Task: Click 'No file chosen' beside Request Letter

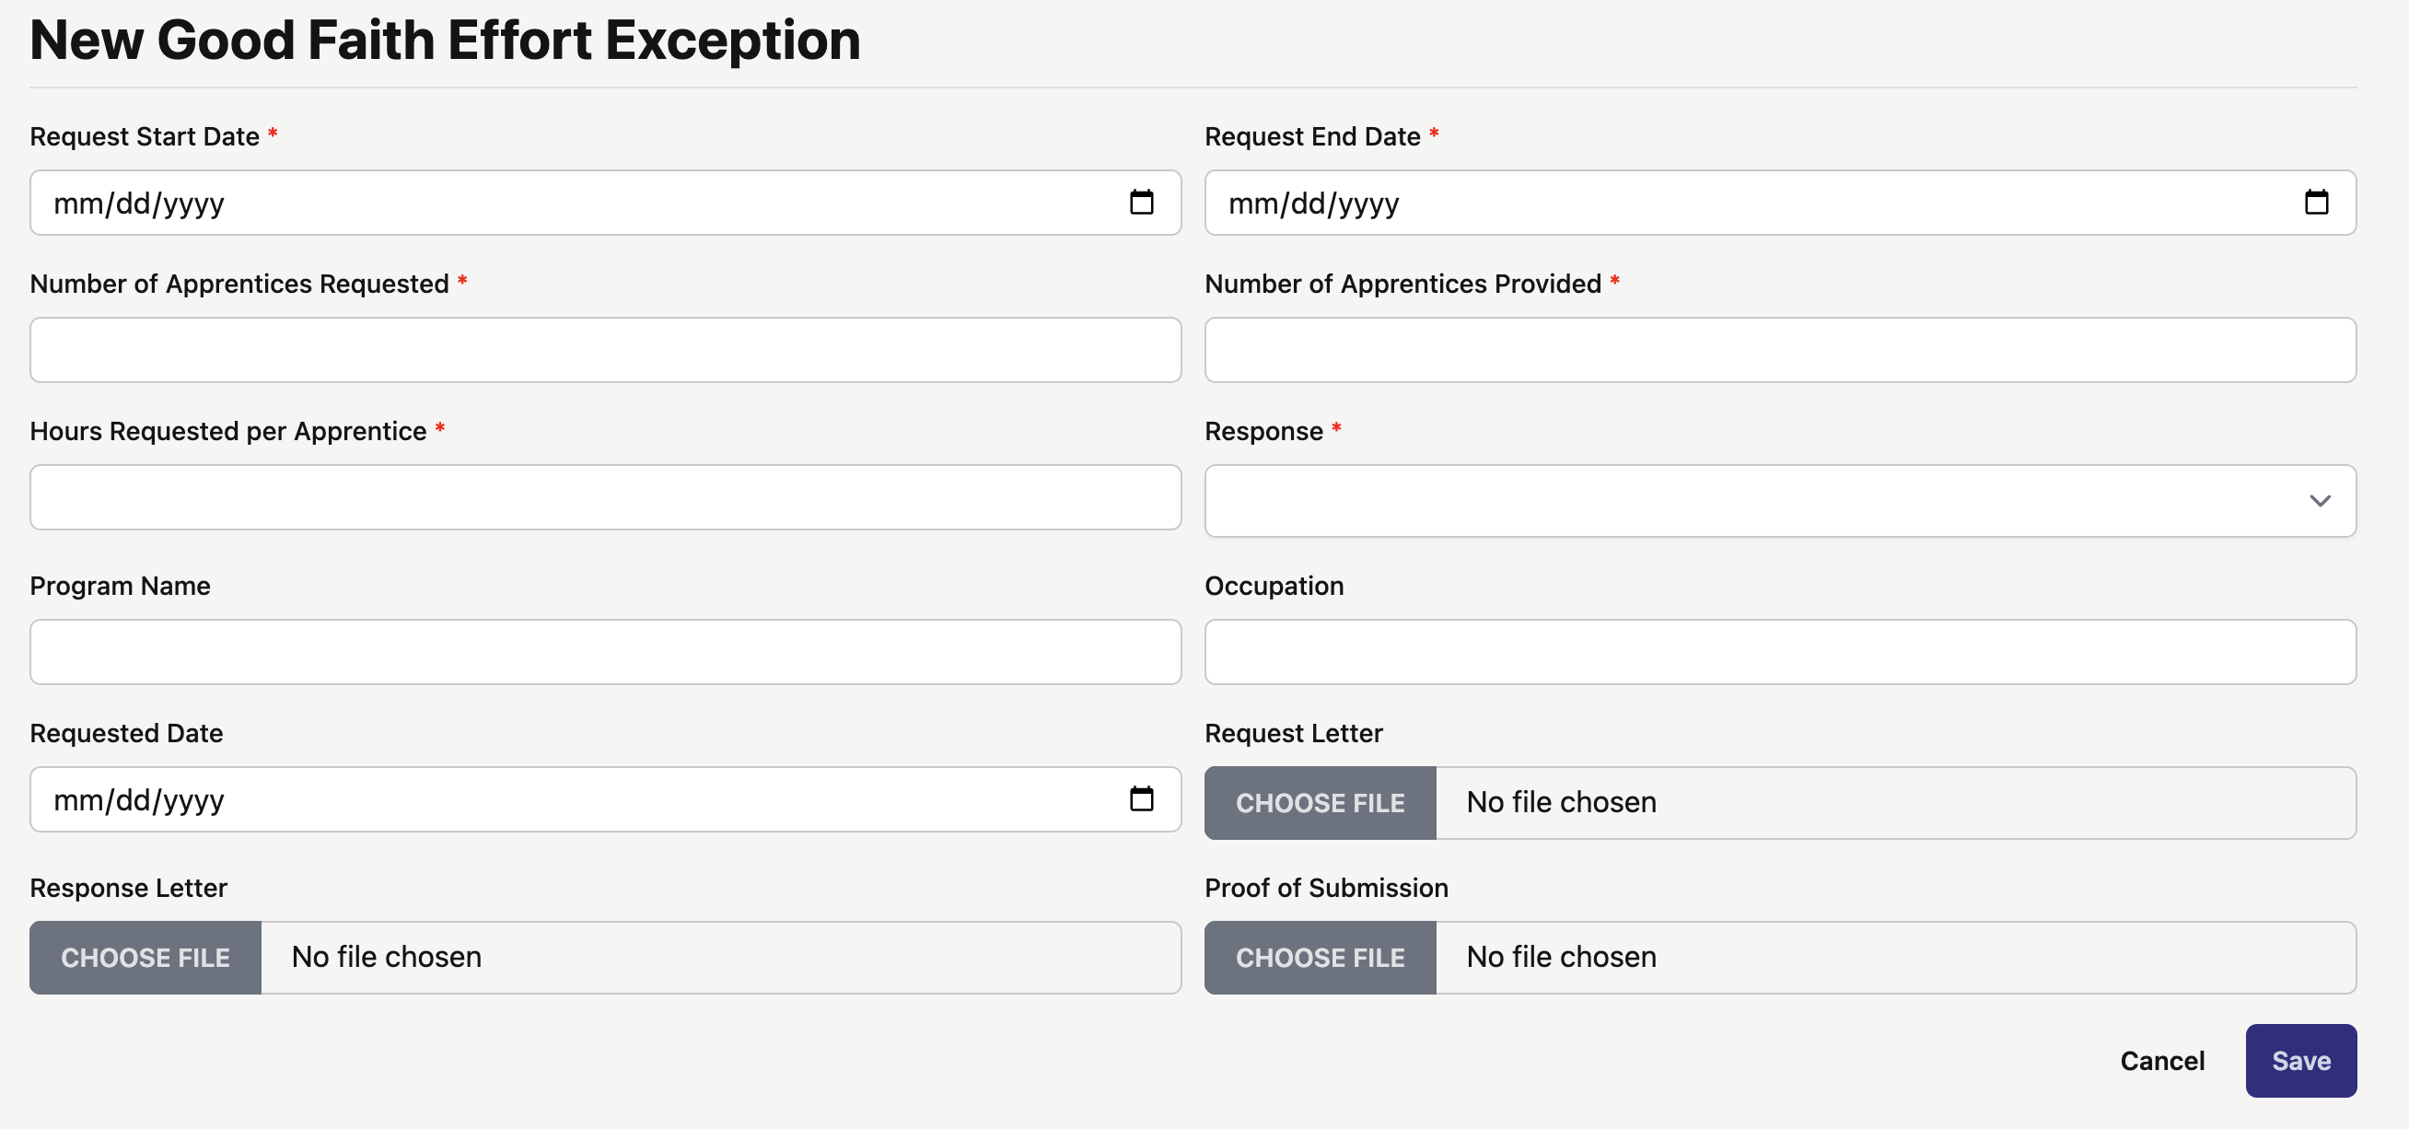Action: coord(1561,803)
